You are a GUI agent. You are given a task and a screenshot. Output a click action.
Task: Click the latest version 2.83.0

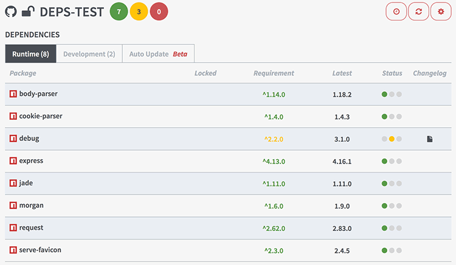(342, 229)
